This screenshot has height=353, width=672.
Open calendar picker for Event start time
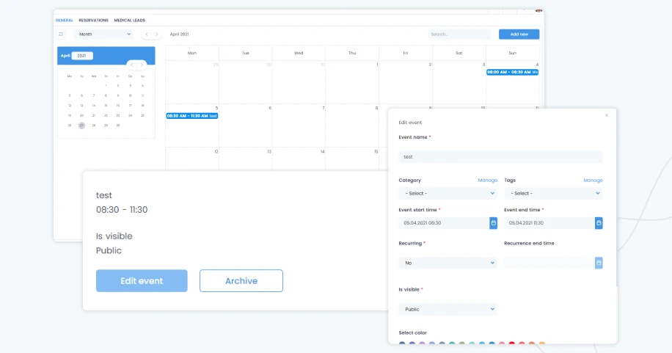pos(493,223)
